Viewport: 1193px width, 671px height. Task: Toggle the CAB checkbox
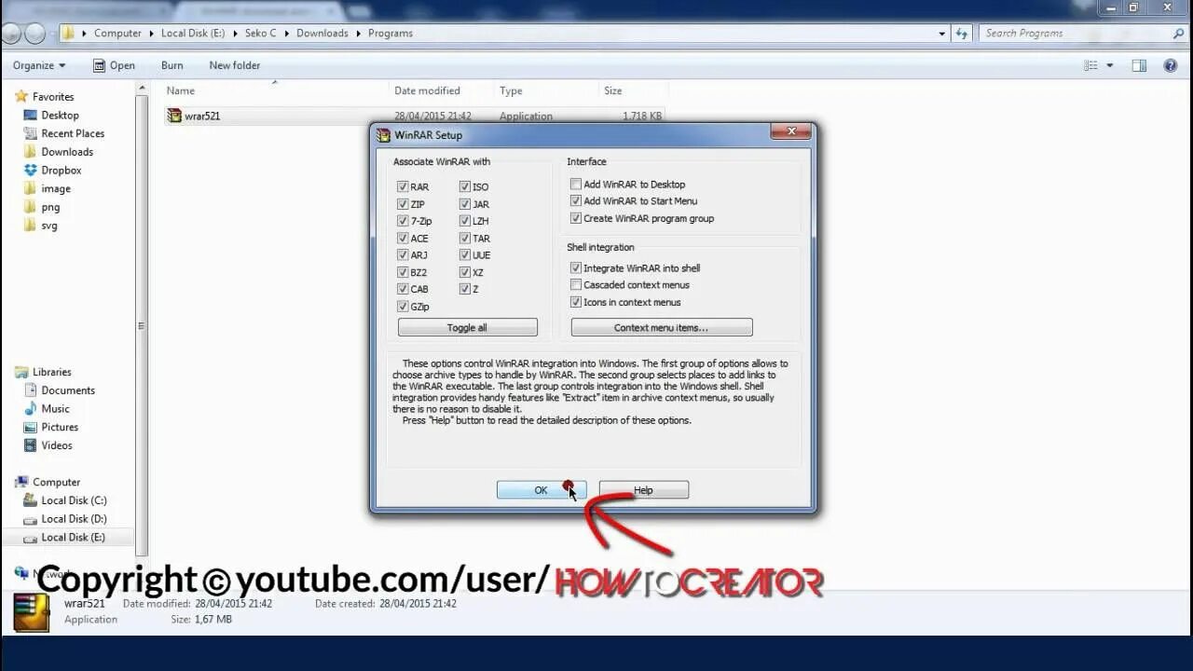click(403, 289)
